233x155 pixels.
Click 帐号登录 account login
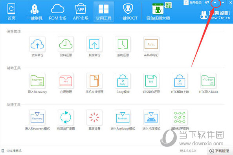(193, 2)
